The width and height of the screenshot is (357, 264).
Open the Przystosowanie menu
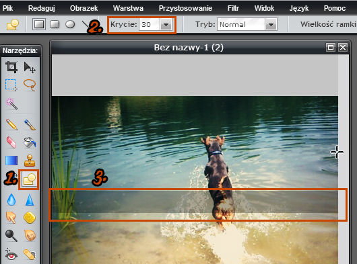(185, 8)
